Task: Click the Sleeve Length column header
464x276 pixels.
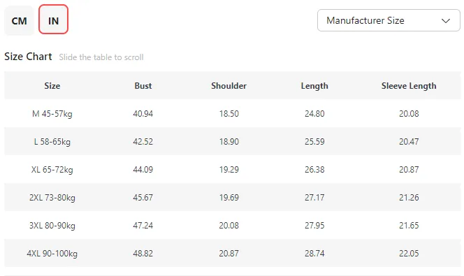Action: click(409, 86)
